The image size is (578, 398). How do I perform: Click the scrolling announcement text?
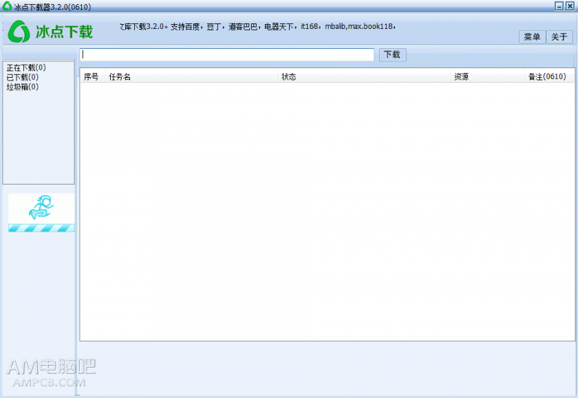click(257, 27)
